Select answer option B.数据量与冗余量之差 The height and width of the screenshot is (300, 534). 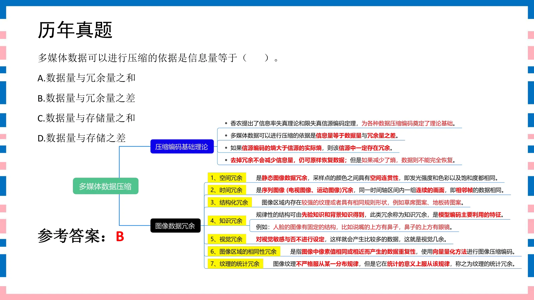click(86, 98)
